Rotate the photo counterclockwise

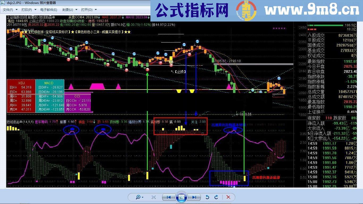tap(207, 197)
